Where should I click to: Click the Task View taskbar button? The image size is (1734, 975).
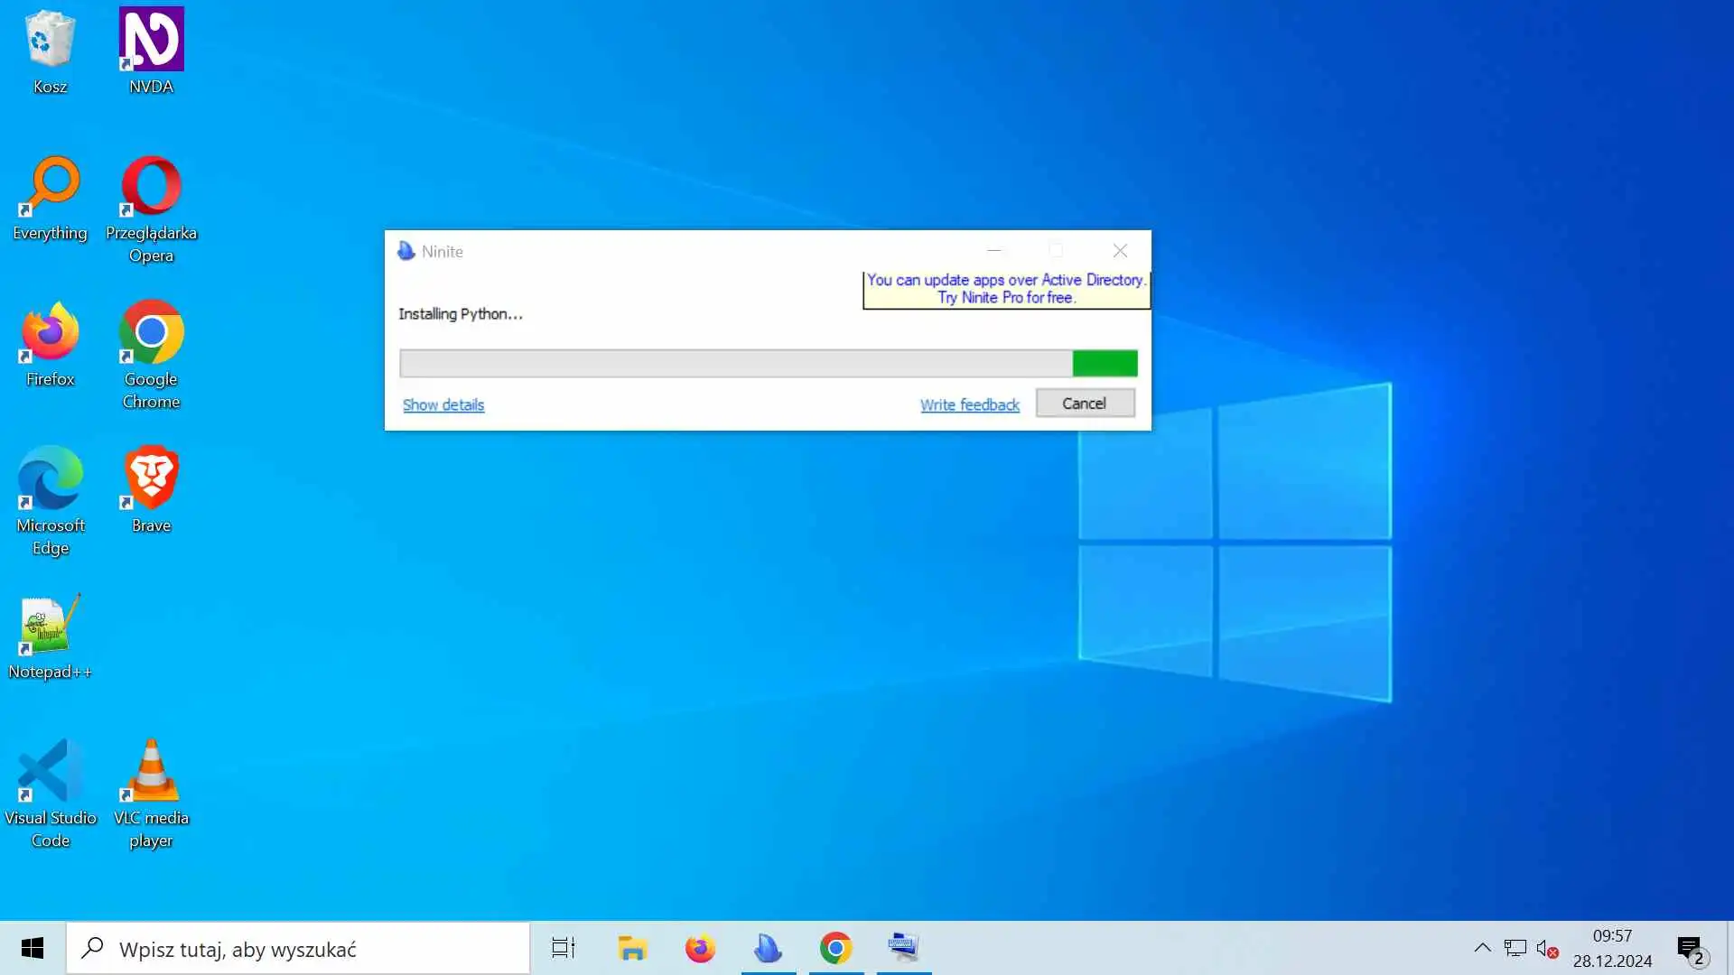click(564, 948)
